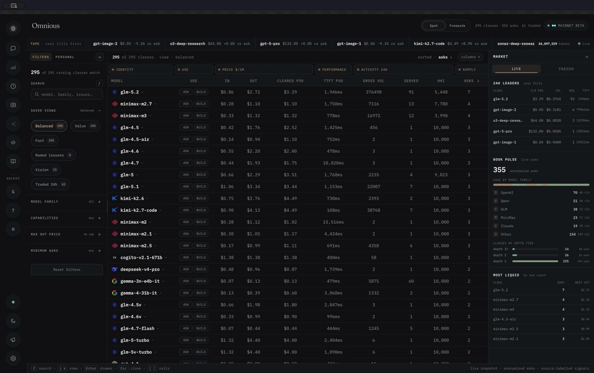The height and width of the screenshot is (373, 594).
Task: Toggle the Supply column group
Action: point(471,69)
